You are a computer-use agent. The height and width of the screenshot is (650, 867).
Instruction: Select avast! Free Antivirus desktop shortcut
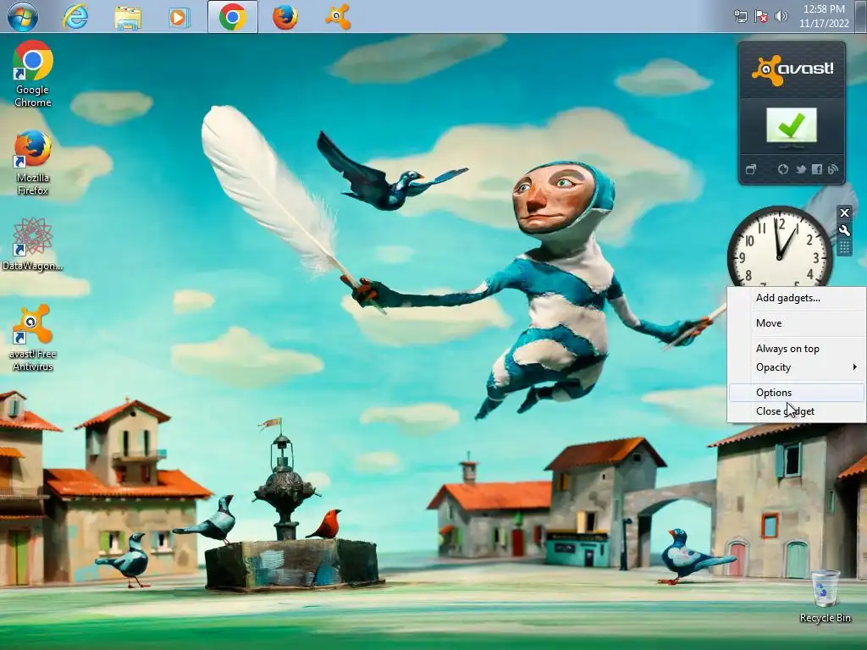tap(33, 338)
